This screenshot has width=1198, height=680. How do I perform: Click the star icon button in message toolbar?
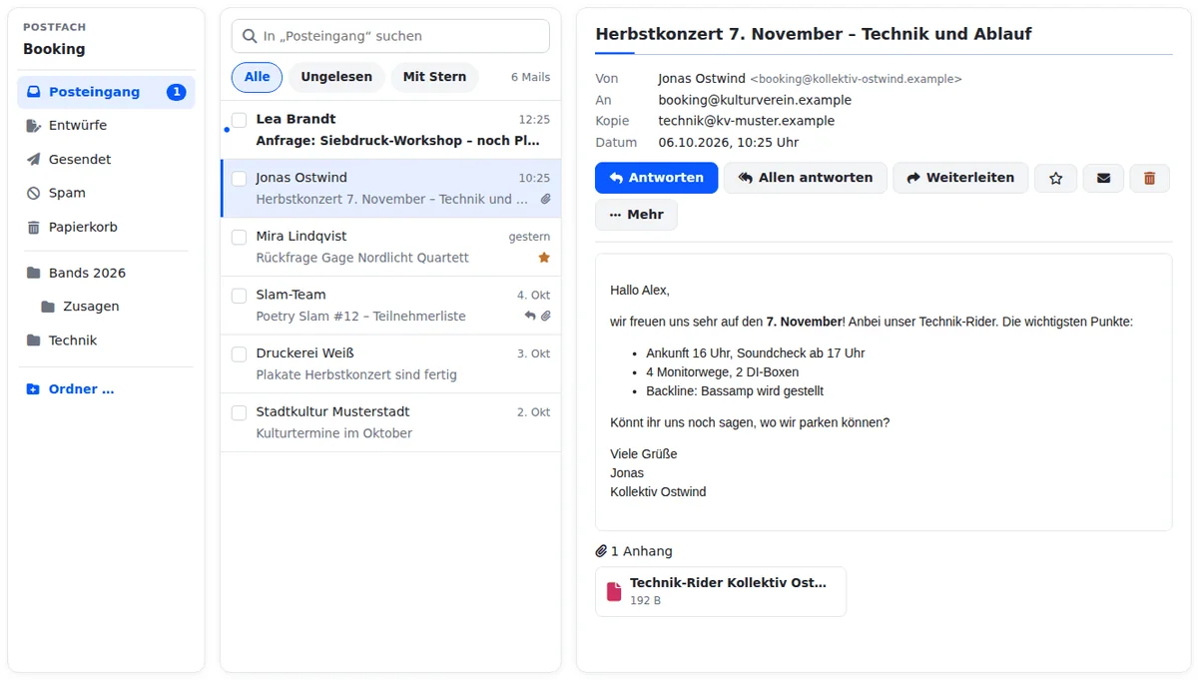click(x=1055, y=178)
